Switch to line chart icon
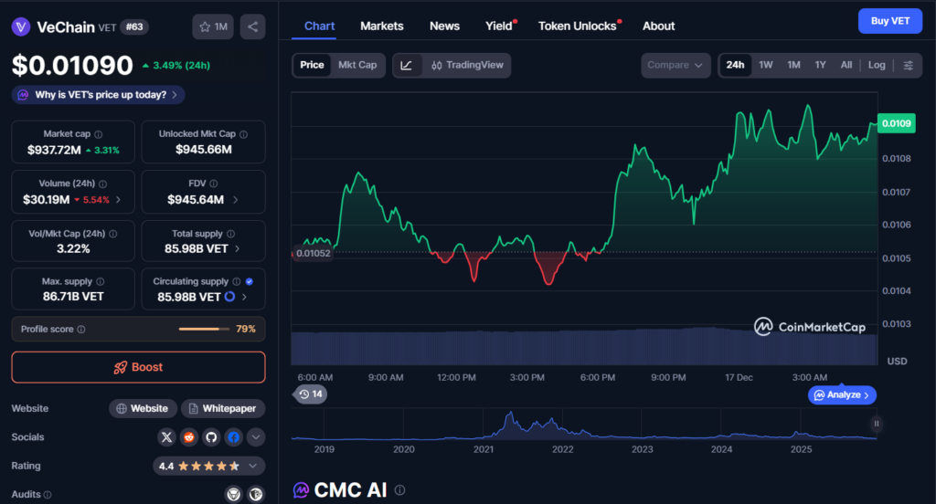Image resolution: width=936 pixels, height=504 pixels. (407, 65)
